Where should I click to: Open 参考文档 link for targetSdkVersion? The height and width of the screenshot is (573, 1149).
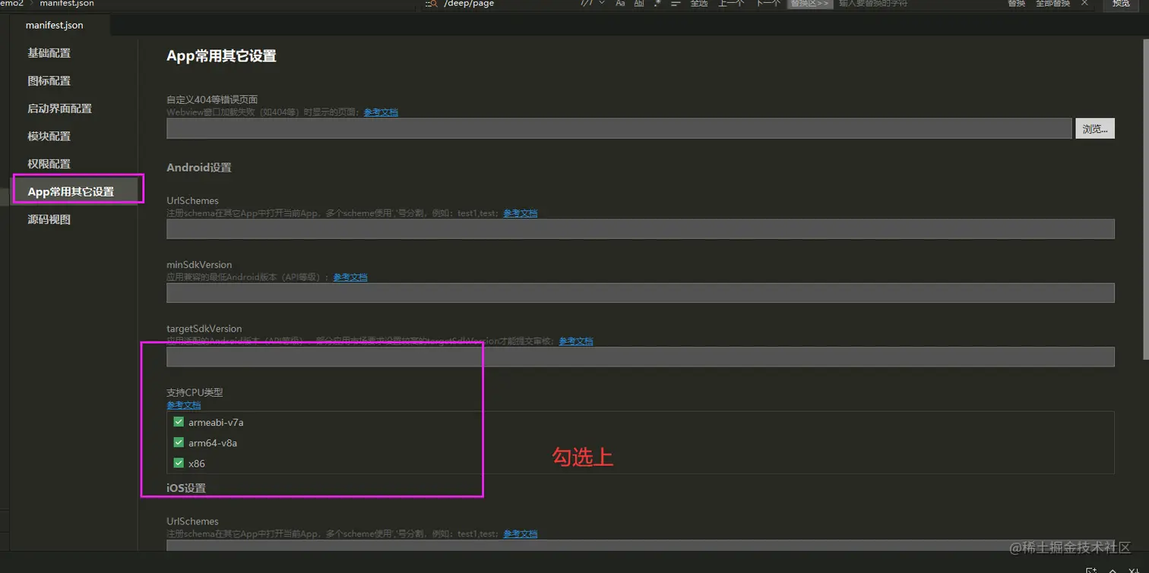(x=576, y=342)
